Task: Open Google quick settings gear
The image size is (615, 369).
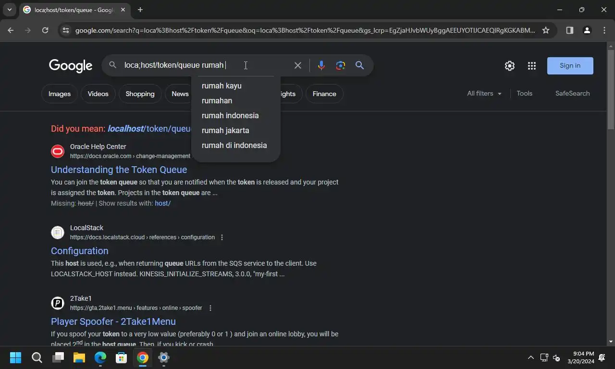Action: point(510,66)
